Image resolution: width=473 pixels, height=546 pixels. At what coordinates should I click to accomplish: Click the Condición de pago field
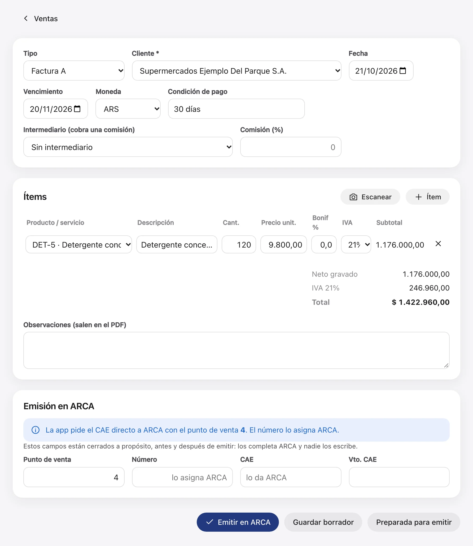point(236,109)
